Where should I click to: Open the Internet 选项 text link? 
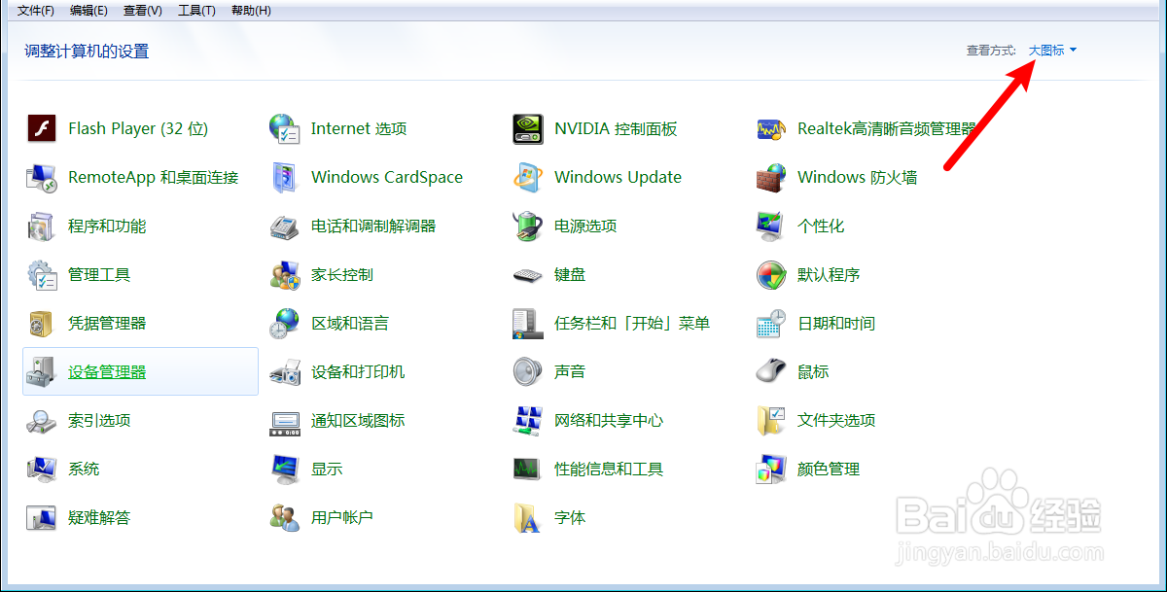pos(359,128)
